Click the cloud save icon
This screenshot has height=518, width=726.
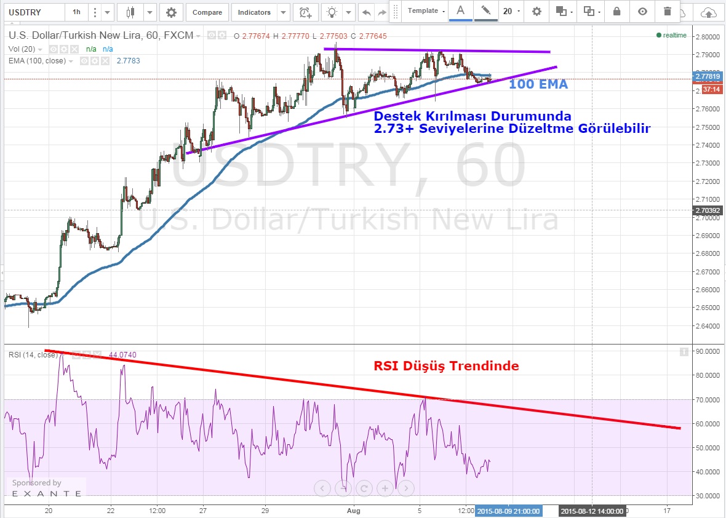click(x=709, y=12)
